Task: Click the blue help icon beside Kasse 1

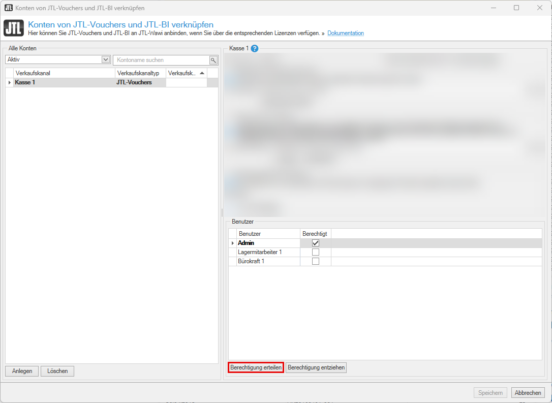Action: (255, 49)
